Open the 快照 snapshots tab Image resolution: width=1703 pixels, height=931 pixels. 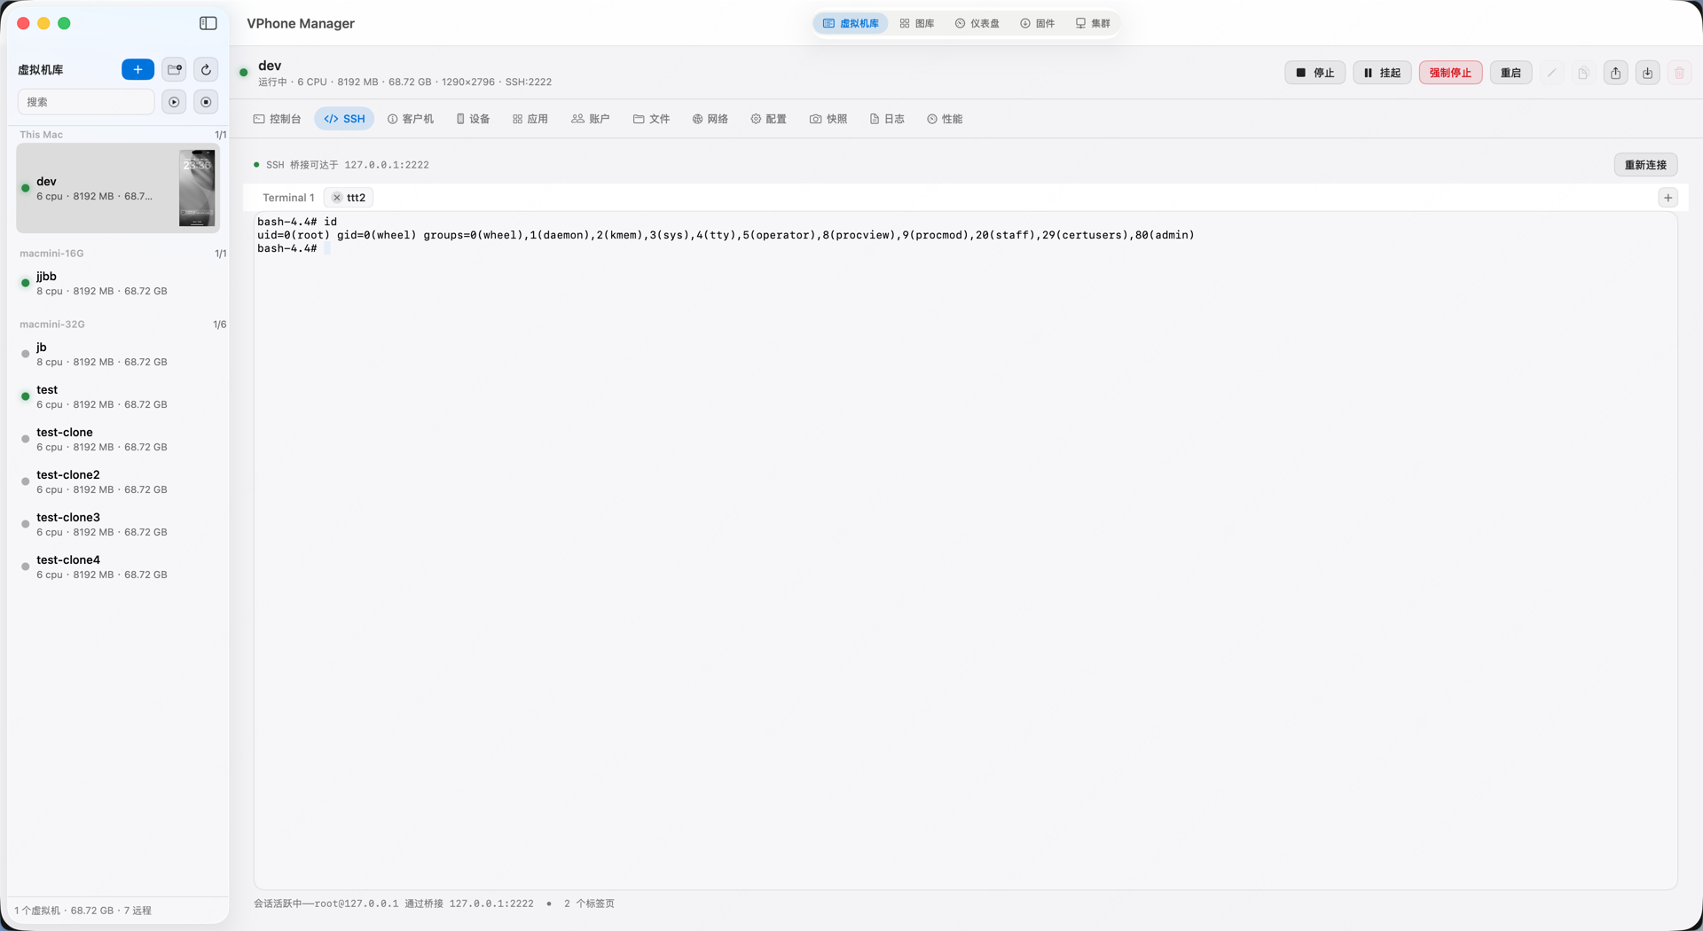pyautogui.click(x=828, y=119)
